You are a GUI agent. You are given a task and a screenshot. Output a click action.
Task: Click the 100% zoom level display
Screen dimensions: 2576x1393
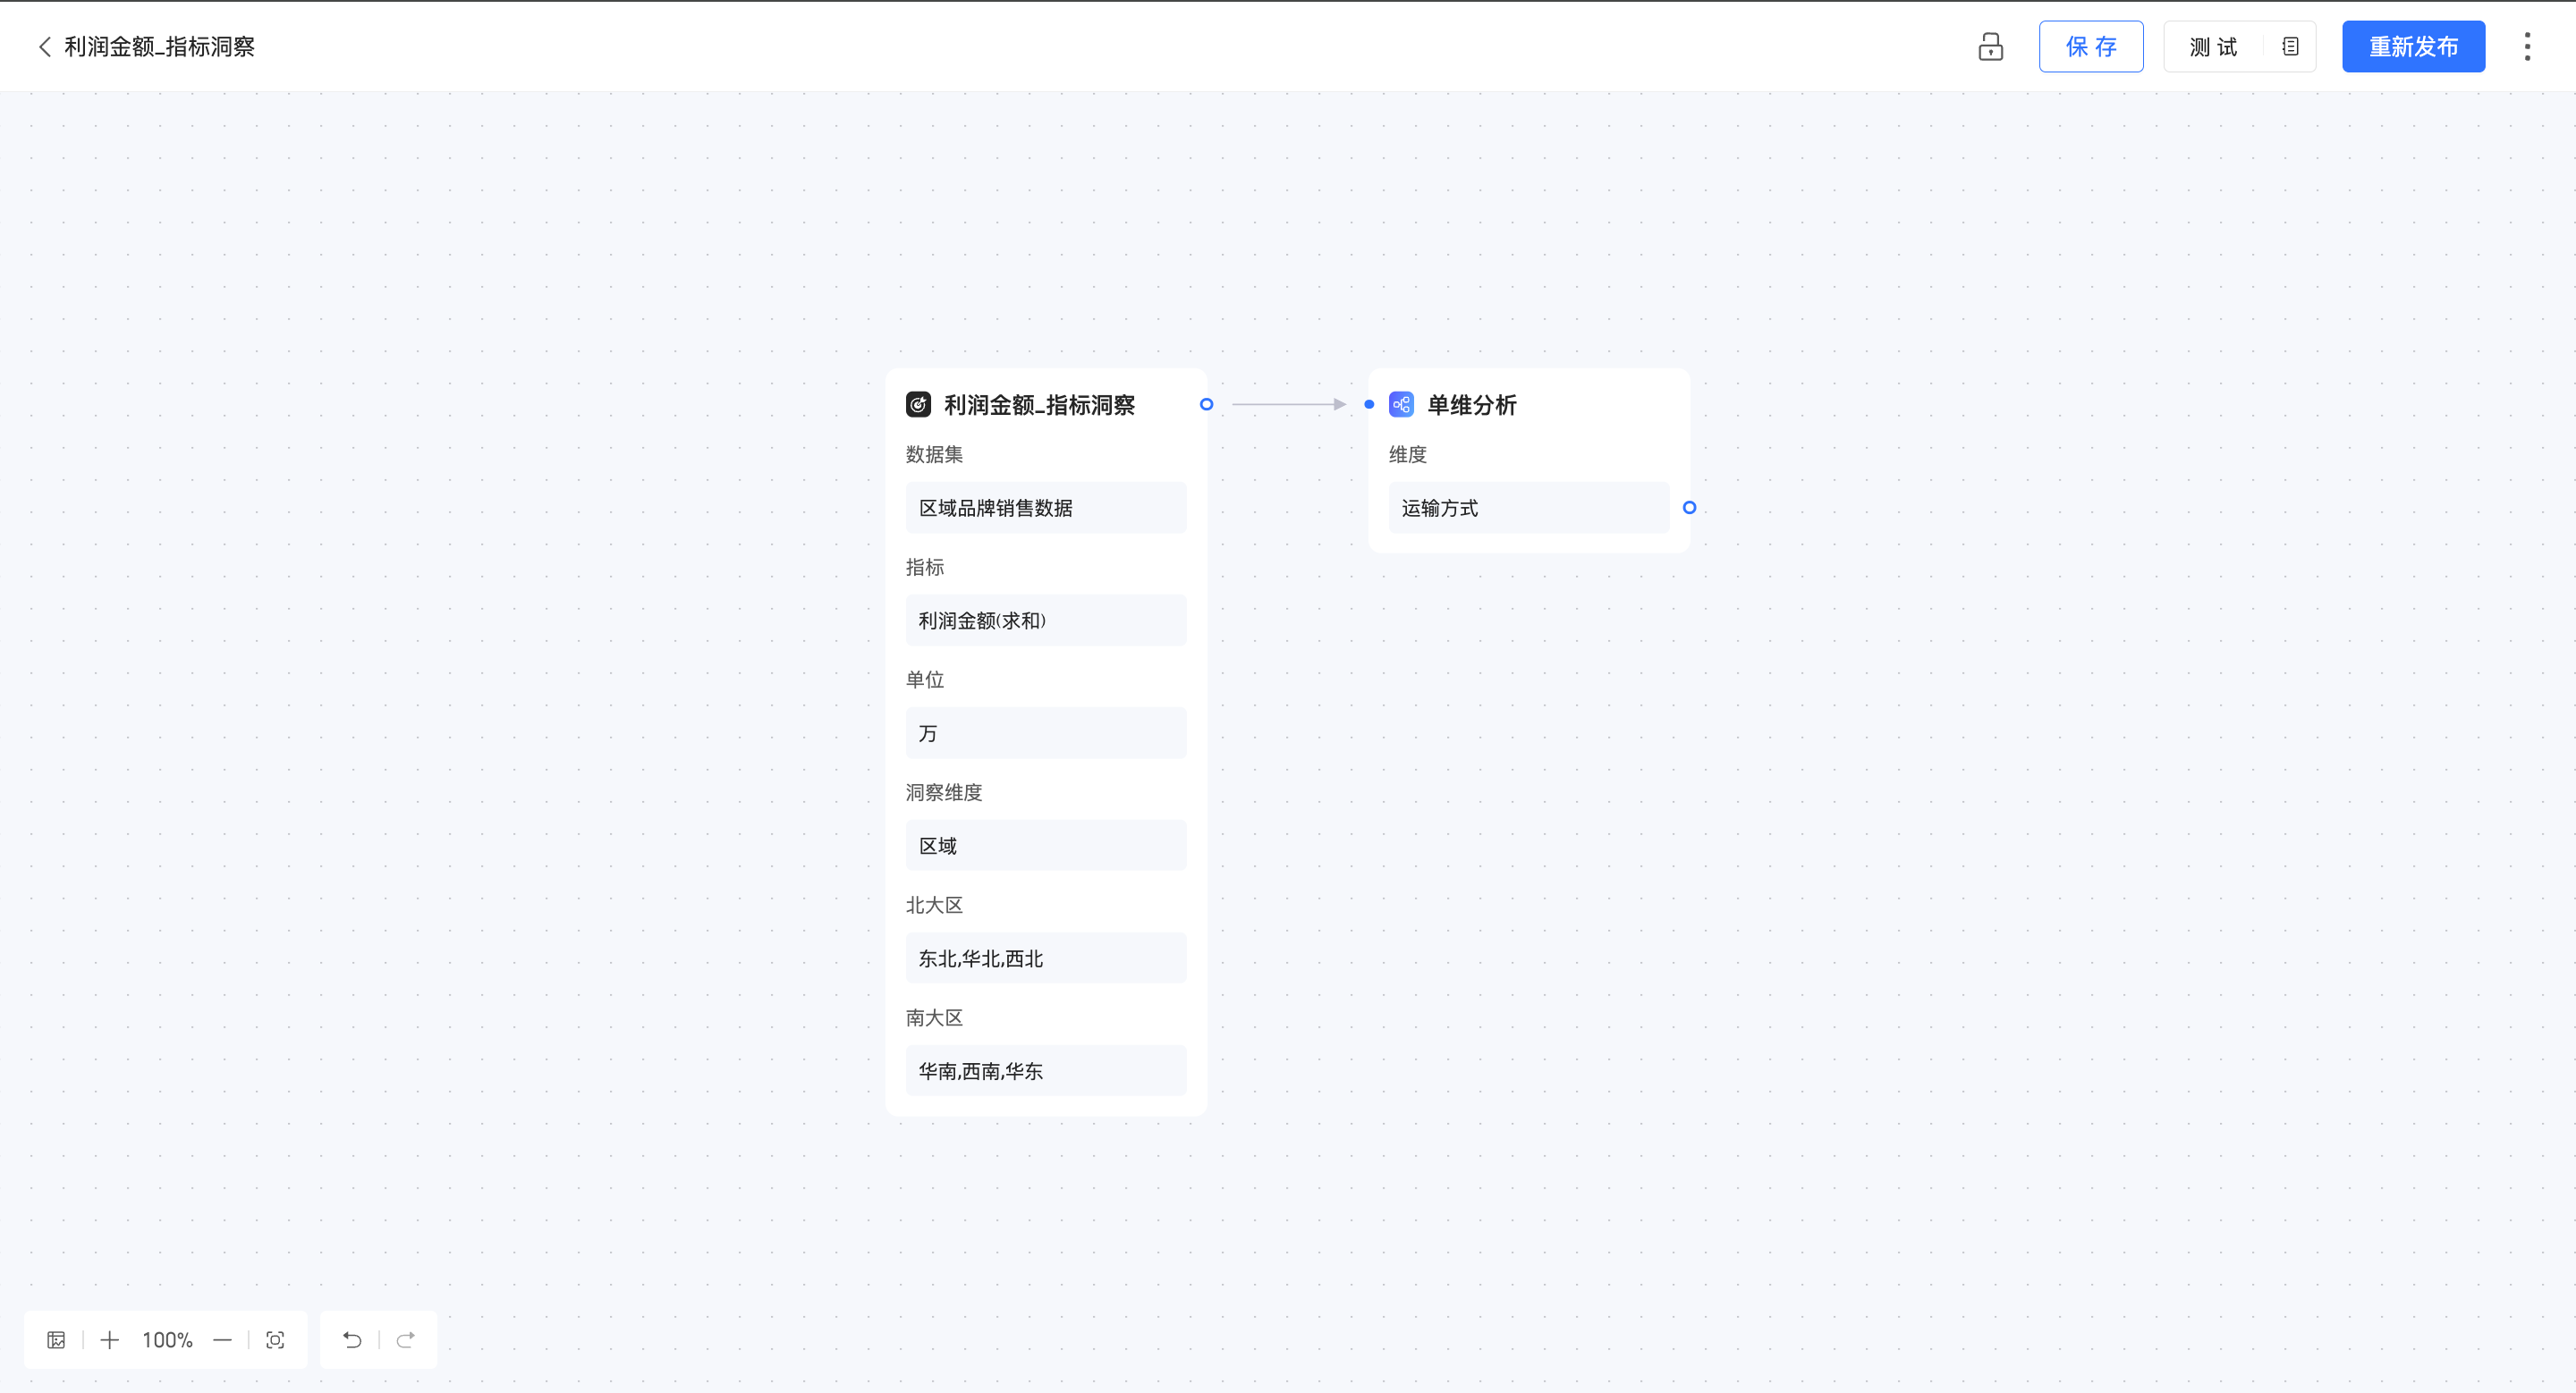(x=167, y=1340)
